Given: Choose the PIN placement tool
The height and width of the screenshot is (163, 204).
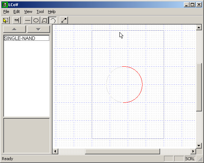Looking at the screenshot, I should click(17, 20).
